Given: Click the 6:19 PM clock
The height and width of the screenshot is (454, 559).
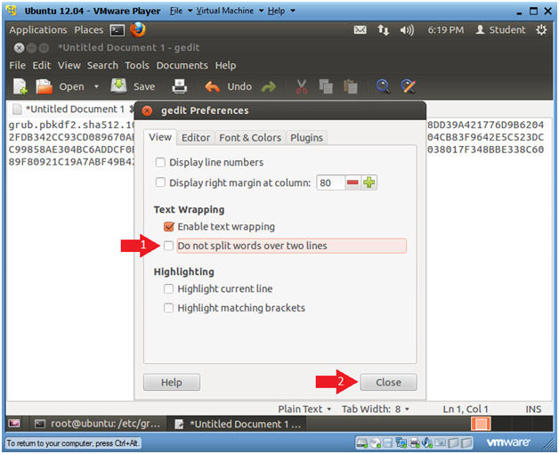Looking at the screenshot, I should [446, 30].
